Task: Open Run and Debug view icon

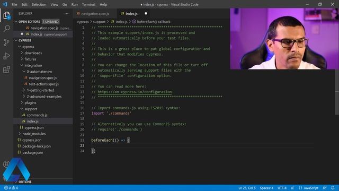Action: pos(6,56)
